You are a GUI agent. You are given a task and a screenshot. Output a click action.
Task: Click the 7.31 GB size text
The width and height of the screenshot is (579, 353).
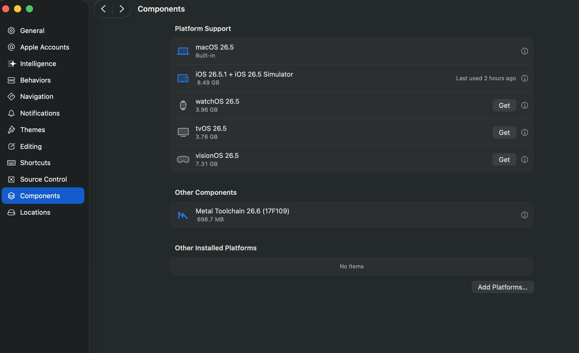[206, 164]
